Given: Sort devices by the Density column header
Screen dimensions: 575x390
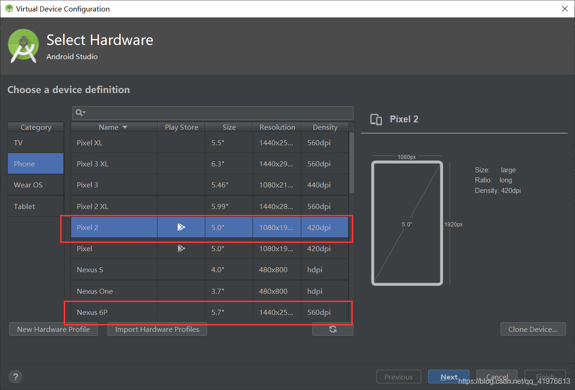Looking at the screenshot, I should tap(325, 127).
